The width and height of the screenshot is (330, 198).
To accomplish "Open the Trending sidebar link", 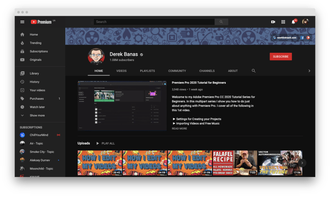I will (36, 43).
